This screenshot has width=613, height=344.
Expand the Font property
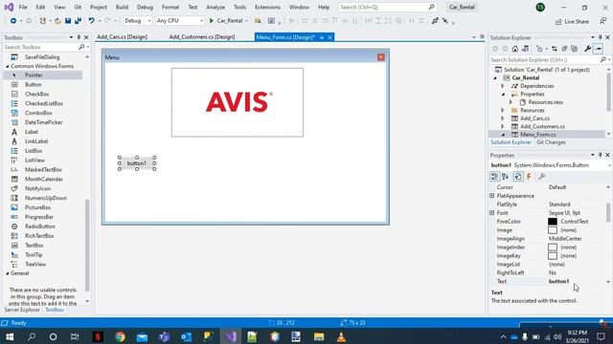[491, 213]
